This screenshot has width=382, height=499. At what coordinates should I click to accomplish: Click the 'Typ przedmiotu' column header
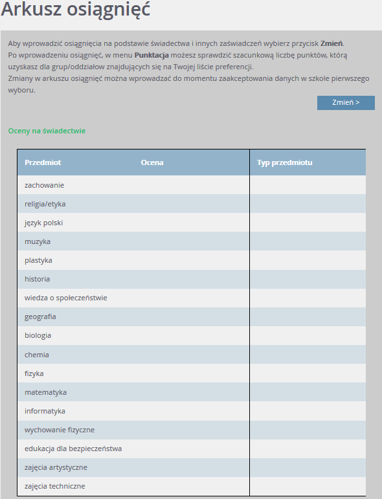click(x=285, y=162)
